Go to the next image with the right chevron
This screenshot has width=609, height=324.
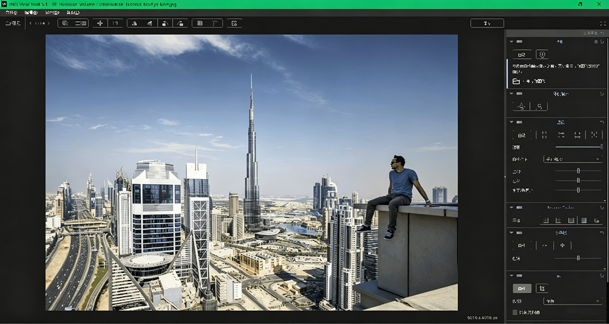[x=50, y=23]
